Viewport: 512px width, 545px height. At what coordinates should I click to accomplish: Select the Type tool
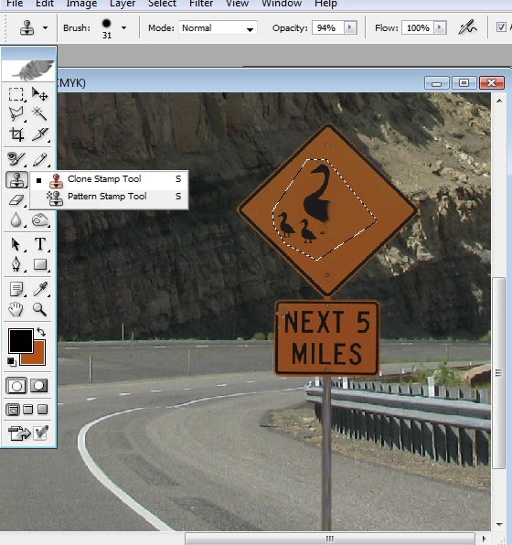pyautogui.click(x=39, y=244)
